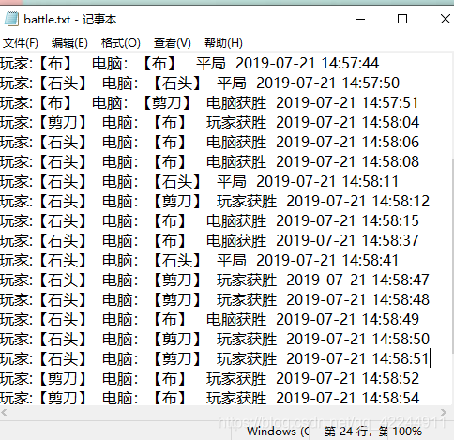Image resolution: width=454 pixels, height=440 pixels.
Task: Open the 编辑(E) menu
Action: click(69, 43)
